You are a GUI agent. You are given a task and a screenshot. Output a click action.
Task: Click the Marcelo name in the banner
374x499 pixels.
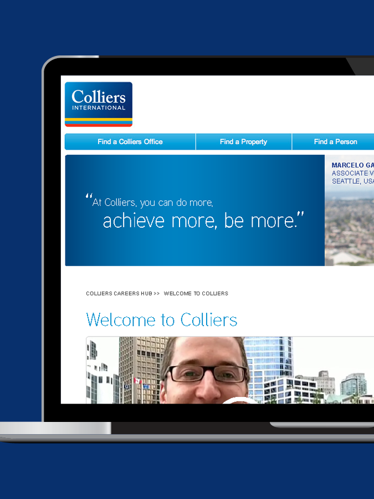coord(353,165)
